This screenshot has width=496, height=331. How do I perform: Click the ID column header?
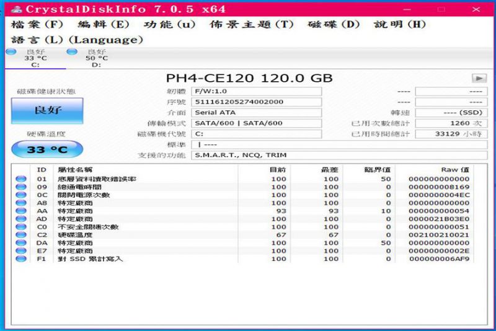tap(42, 170)
